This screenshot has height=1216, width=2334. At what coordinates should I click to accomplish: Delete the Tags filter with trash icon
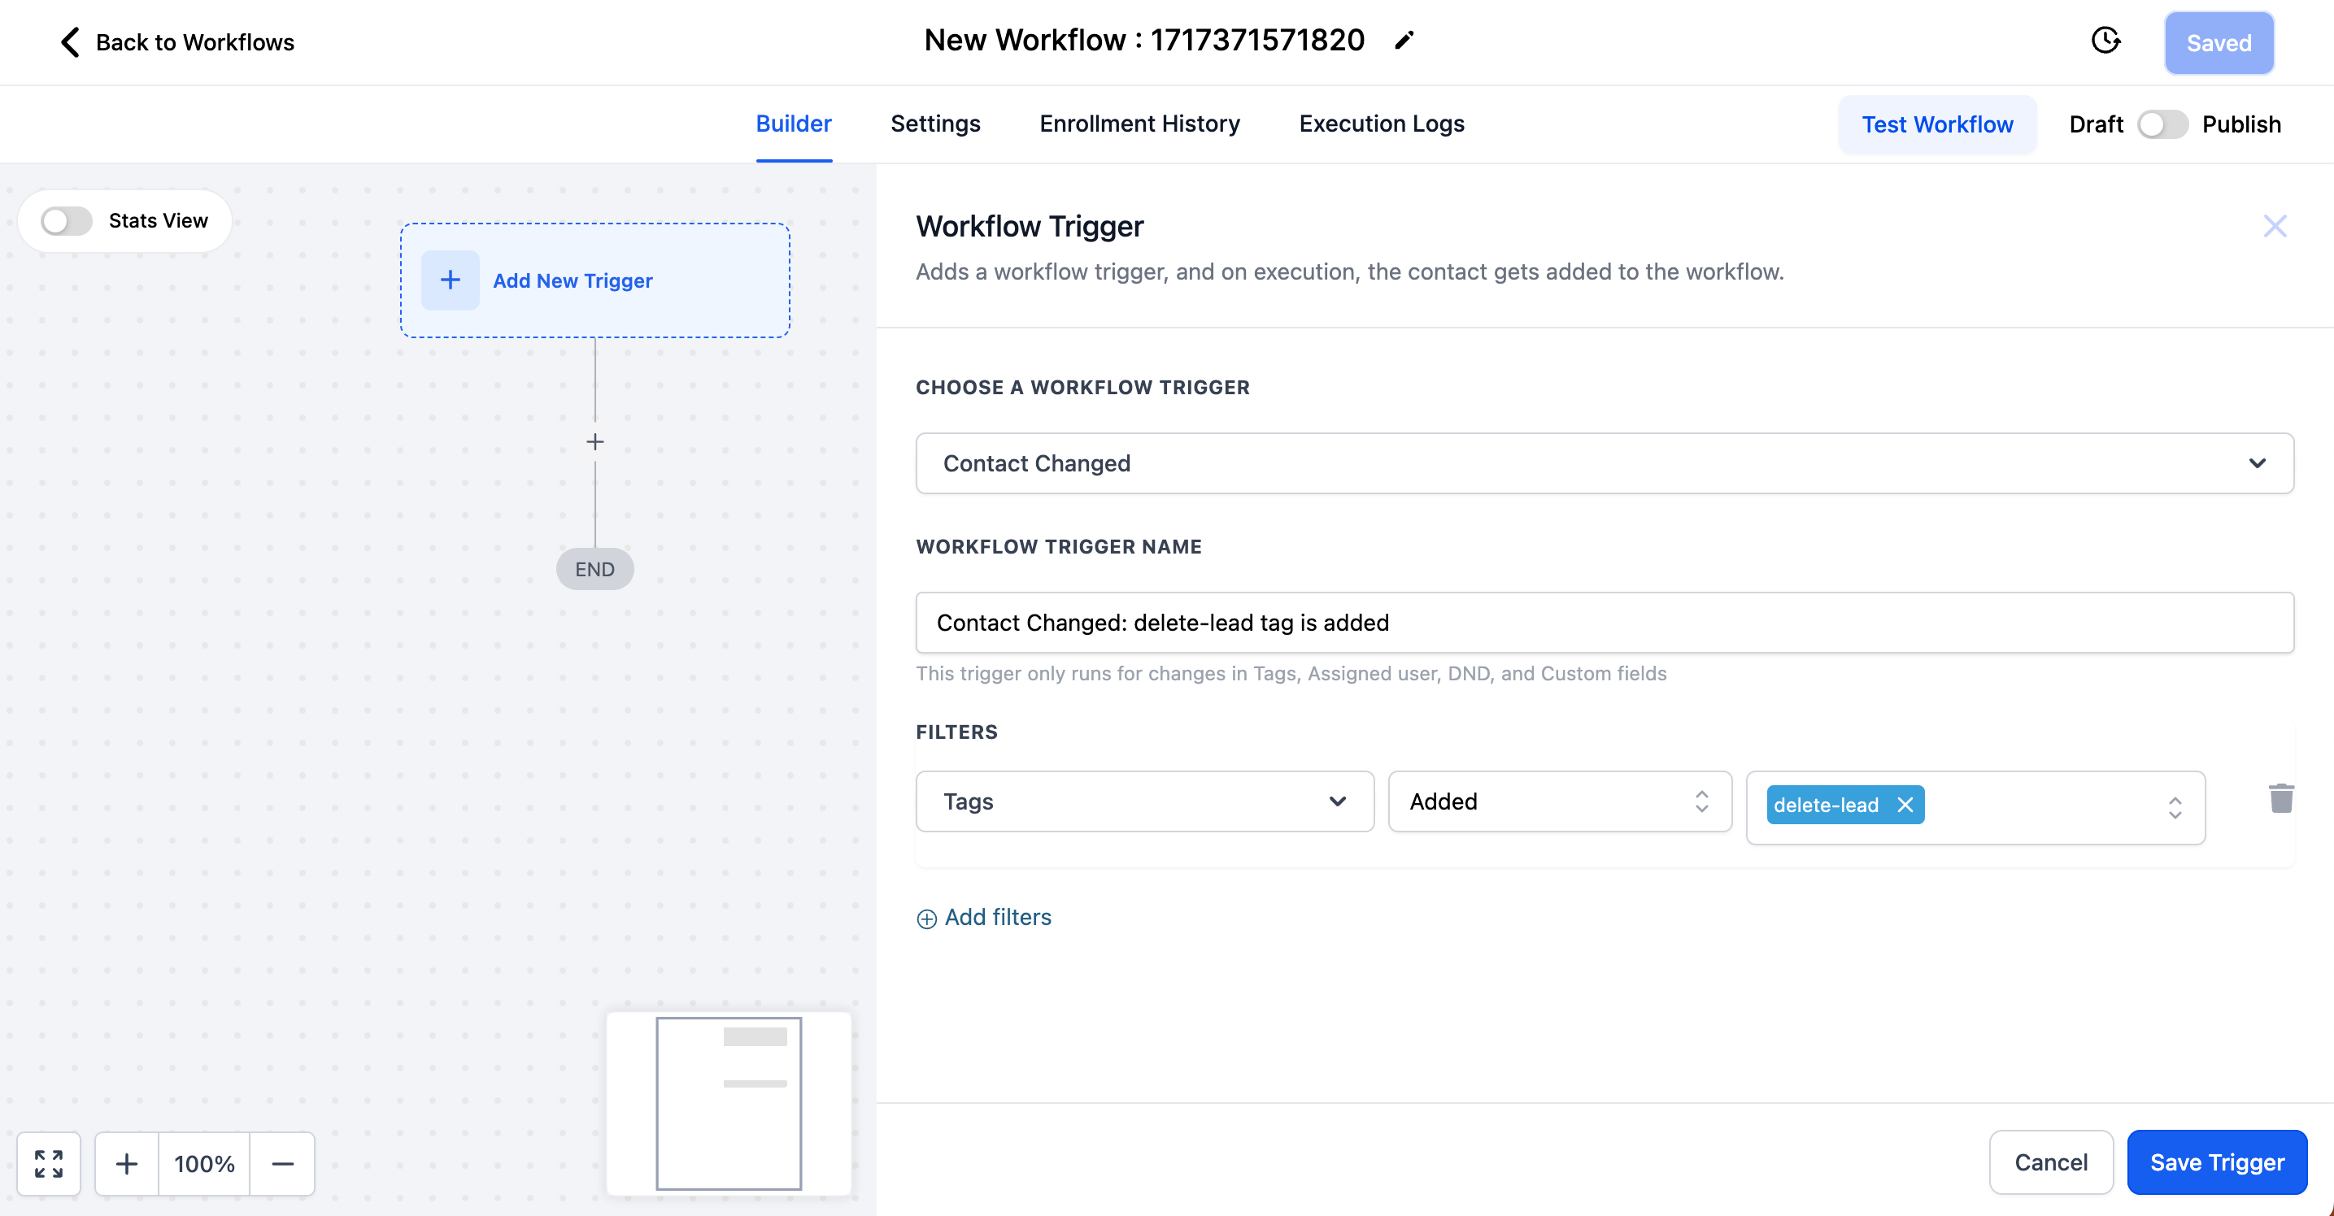click(2280, 798)
